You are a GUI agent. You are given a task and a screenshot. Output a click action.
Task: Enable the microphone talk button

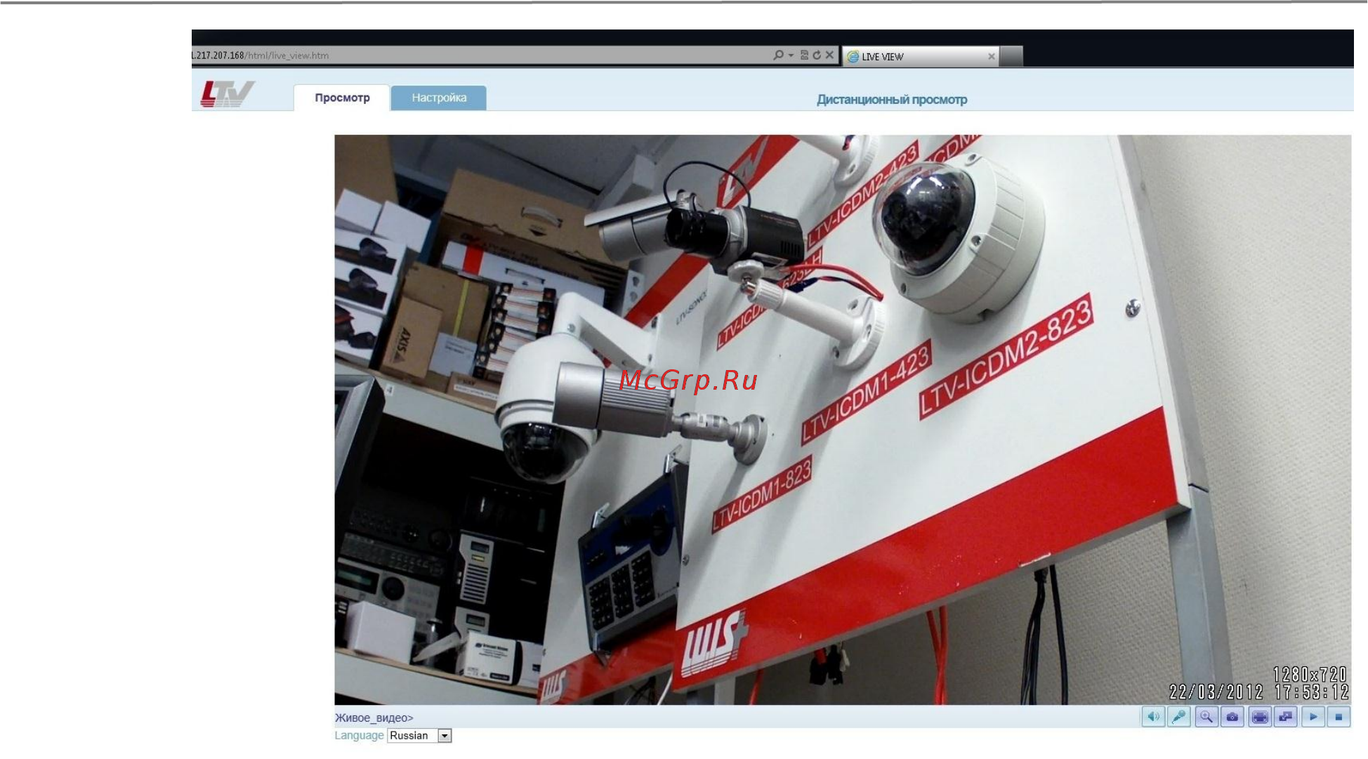pyautogui.click(x=1179, y=717)
